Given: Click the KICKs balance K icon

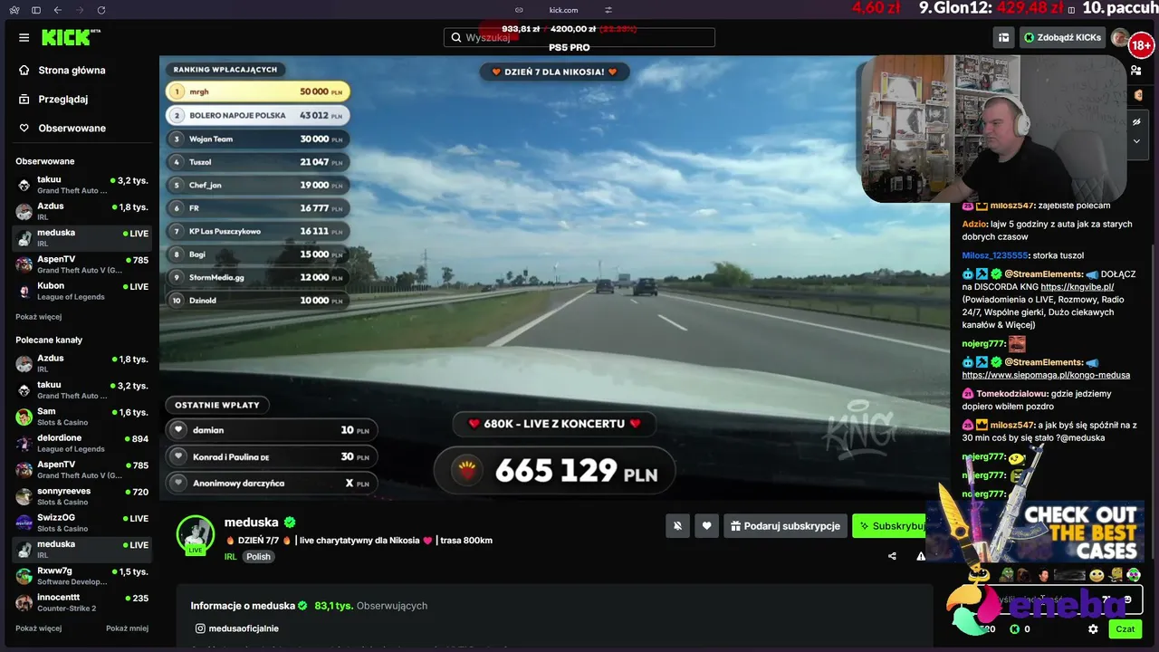Looking at the screenshot, I should [1014, 629].
